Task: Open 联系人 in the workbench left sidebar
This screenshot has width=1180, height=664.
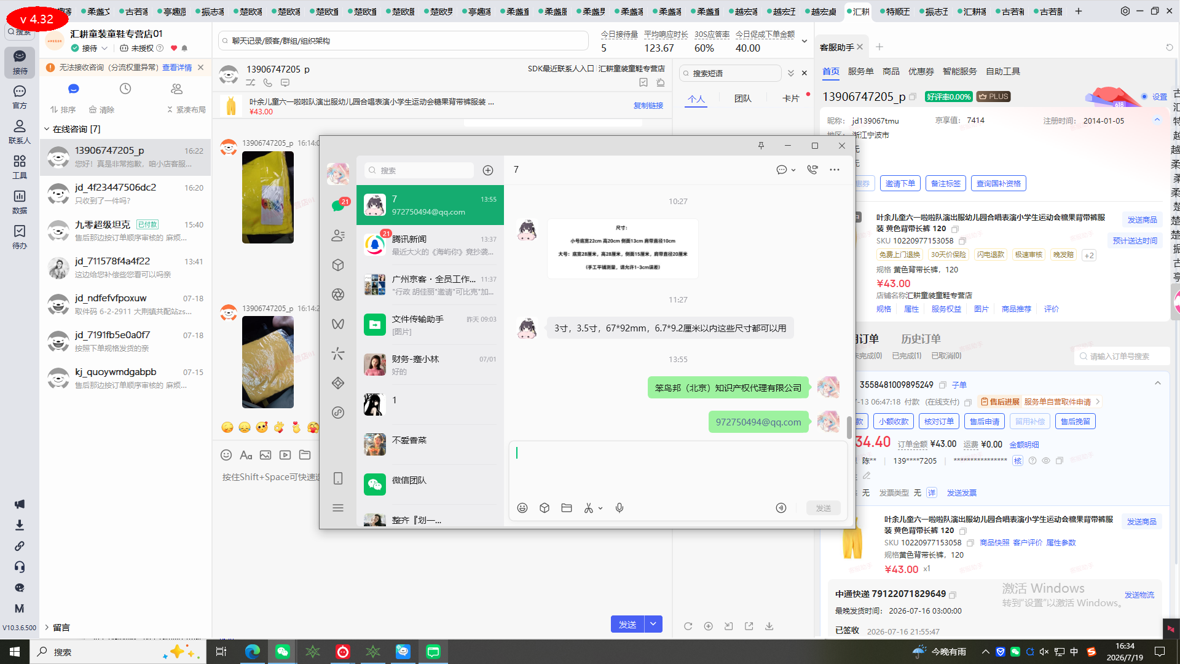Action: [x=20, y=132]
